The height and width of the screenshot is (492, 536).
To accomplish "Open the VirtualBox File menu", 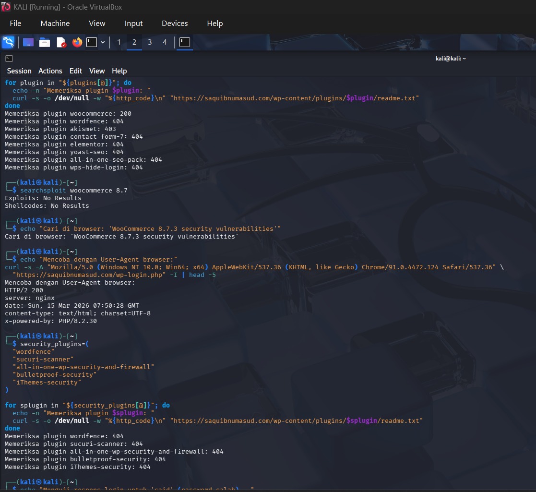I will click(x=15, y=23).
